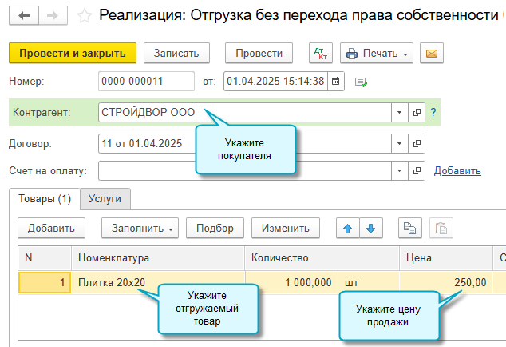The image size is (506, 347).
Task: Focus the date field 01.04.2025 15:14:38
Action: [x=275, y=82]
